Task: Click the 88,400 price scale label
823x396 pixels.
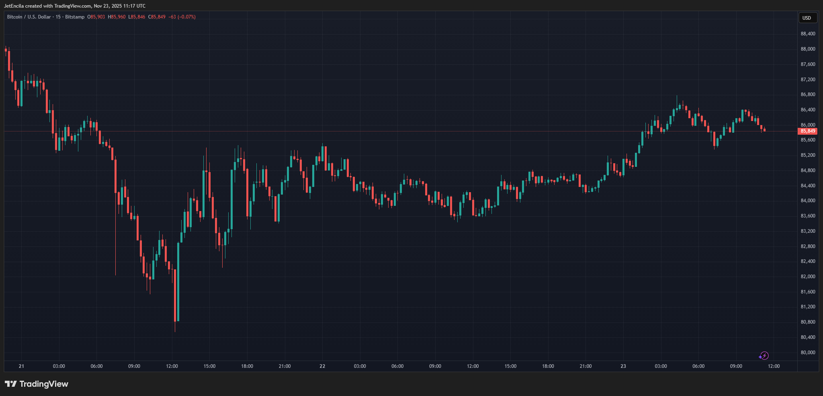Action: [x=808, y=34]
